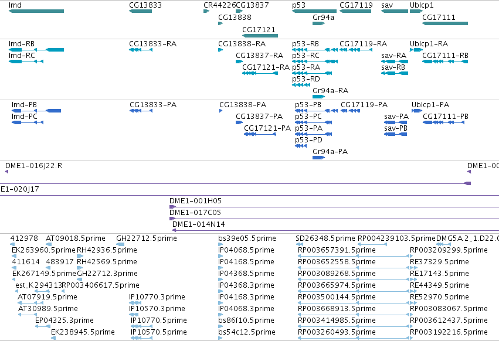Select the p53-RB transcript
The width and height of the screenshot is (499, 341).
coord(315,50)
